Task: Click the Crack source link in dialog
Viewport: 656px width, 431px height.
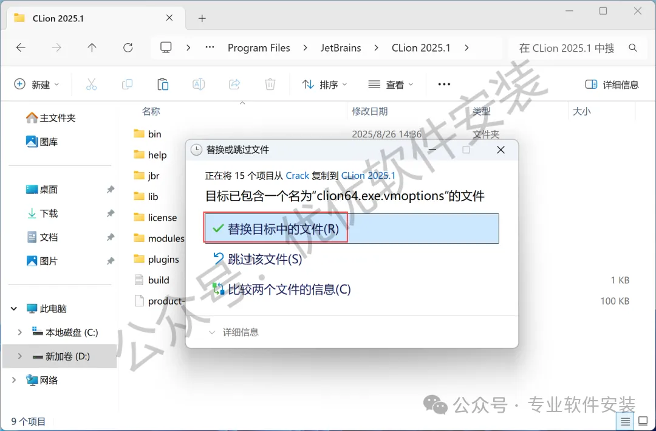Action: [298, 176]
